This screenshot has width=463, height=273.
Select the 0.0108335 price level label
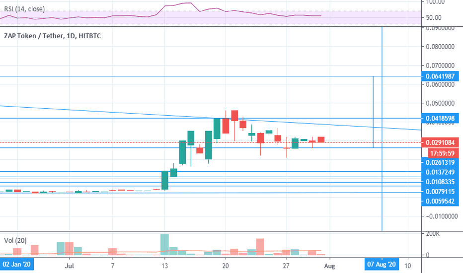click(440, 182)
